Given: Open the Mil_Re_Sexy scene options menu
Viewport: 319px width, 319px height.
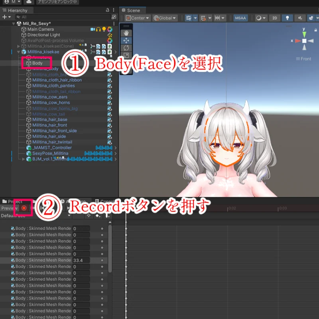Looking at the screenshot, I should tap(114, 24).
